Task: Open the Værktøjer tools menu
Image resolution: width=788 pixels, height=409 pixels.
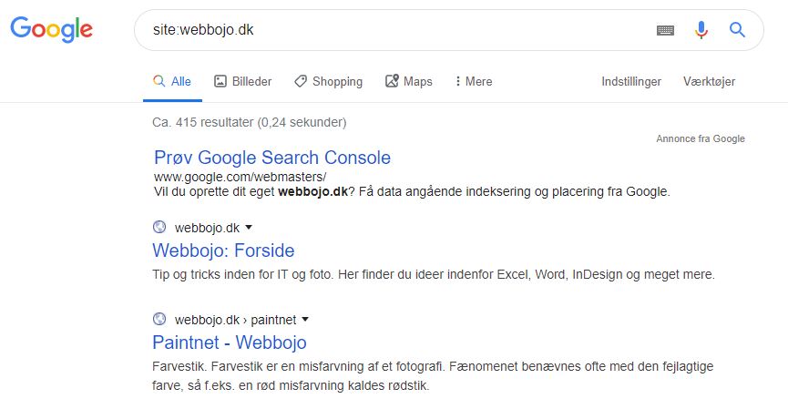Action: click(709, 81)
